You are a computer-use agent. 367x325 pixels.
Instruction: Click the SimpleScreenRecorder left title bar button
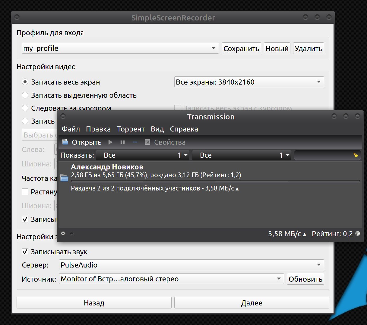point(17,17)
